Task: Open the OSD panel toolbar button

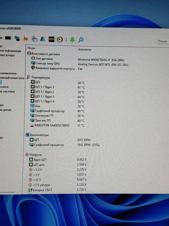Action: click(51, 39)
